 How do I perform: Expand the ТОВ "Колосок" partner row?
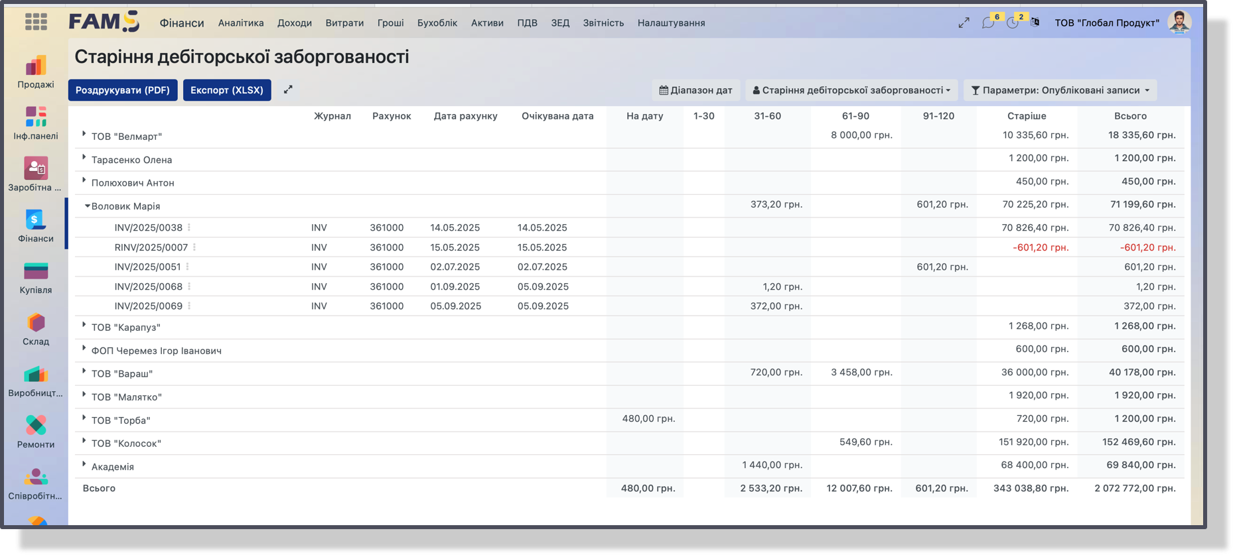point(84,441)
